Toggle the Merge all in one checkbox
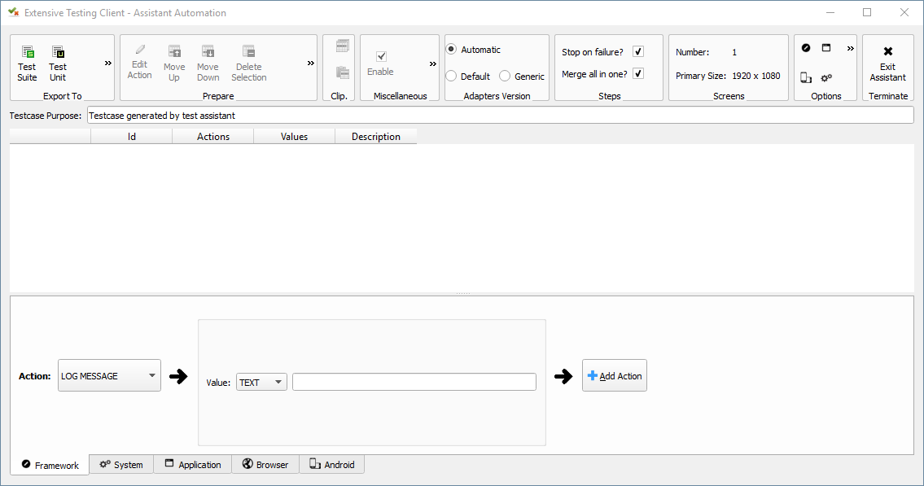Image resolution: width=924 pixels, height=486 pixels. (x=638, y=73)
